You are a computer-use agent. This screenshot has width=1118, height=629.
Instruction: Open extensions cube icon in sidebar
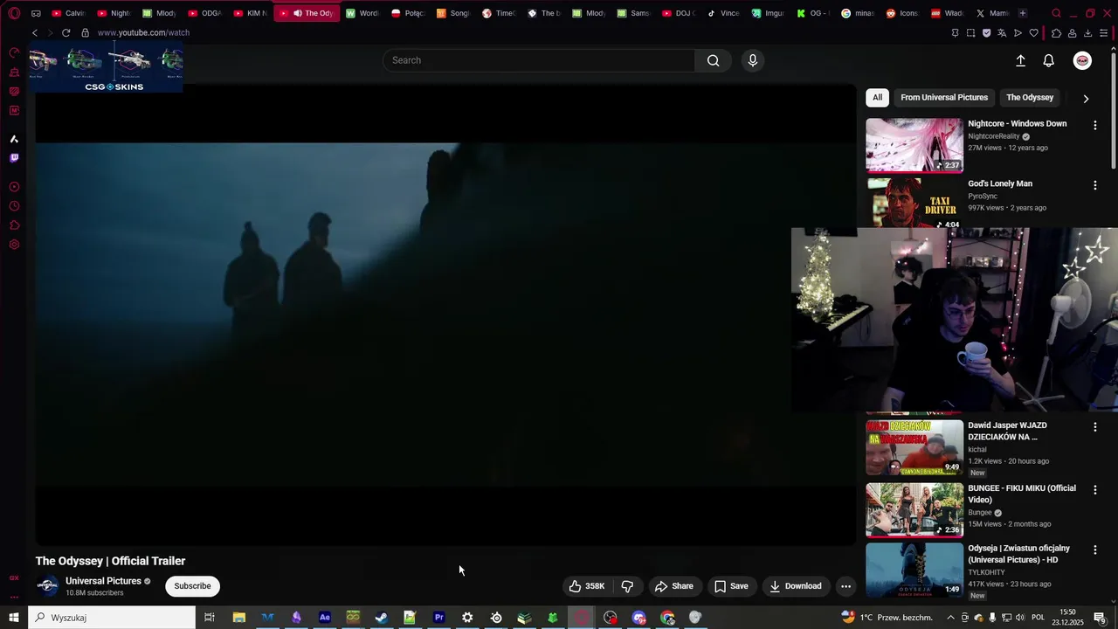[14, 225]
